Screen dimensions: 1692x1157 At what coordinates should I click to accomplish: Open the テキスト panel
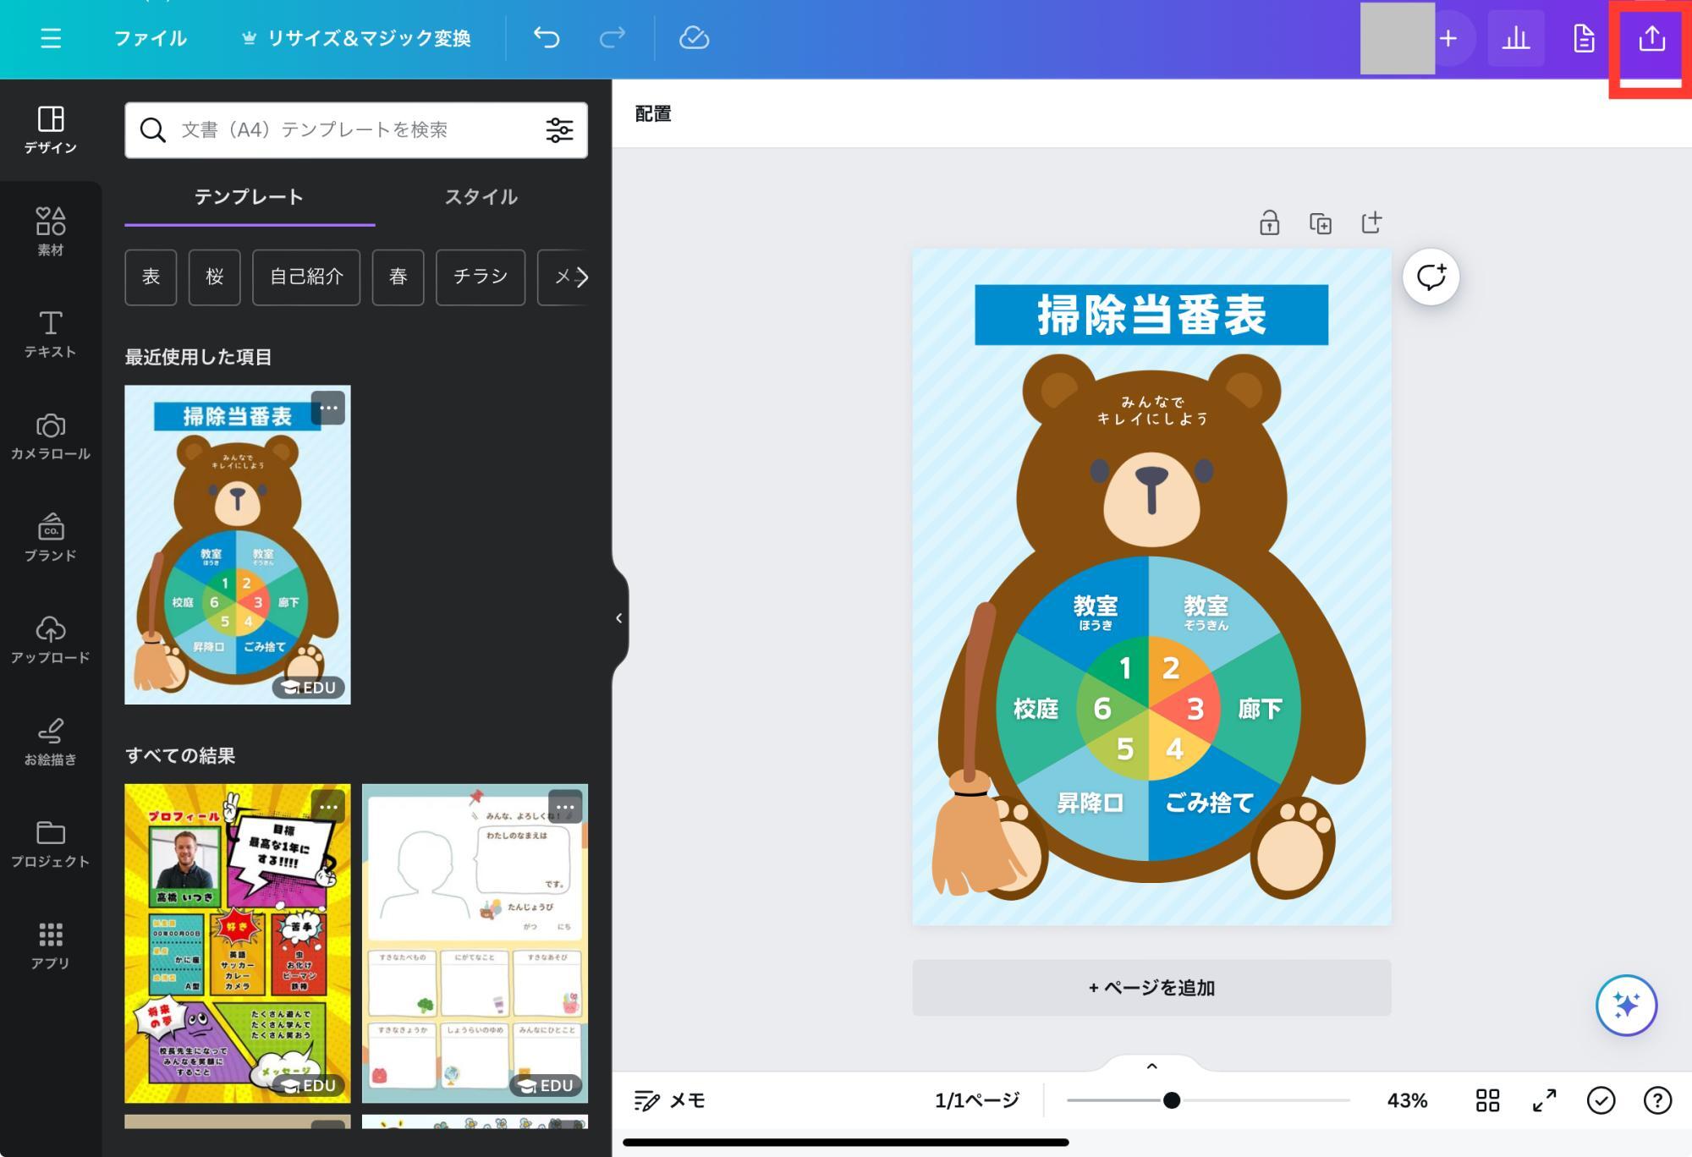[51, 334]
